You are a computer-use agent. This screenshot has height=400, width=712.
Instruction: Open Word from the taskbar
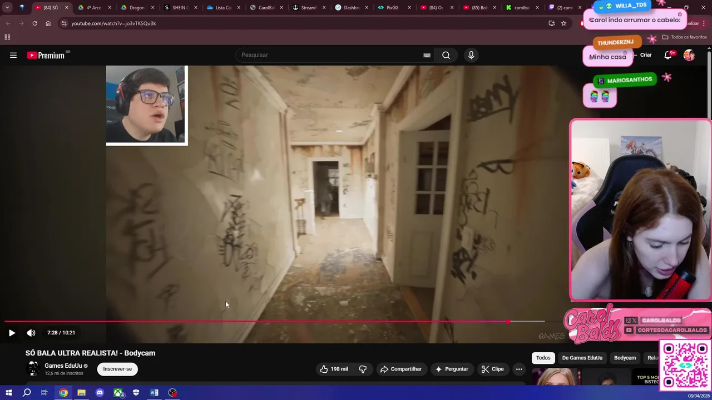tap(154, 393)
